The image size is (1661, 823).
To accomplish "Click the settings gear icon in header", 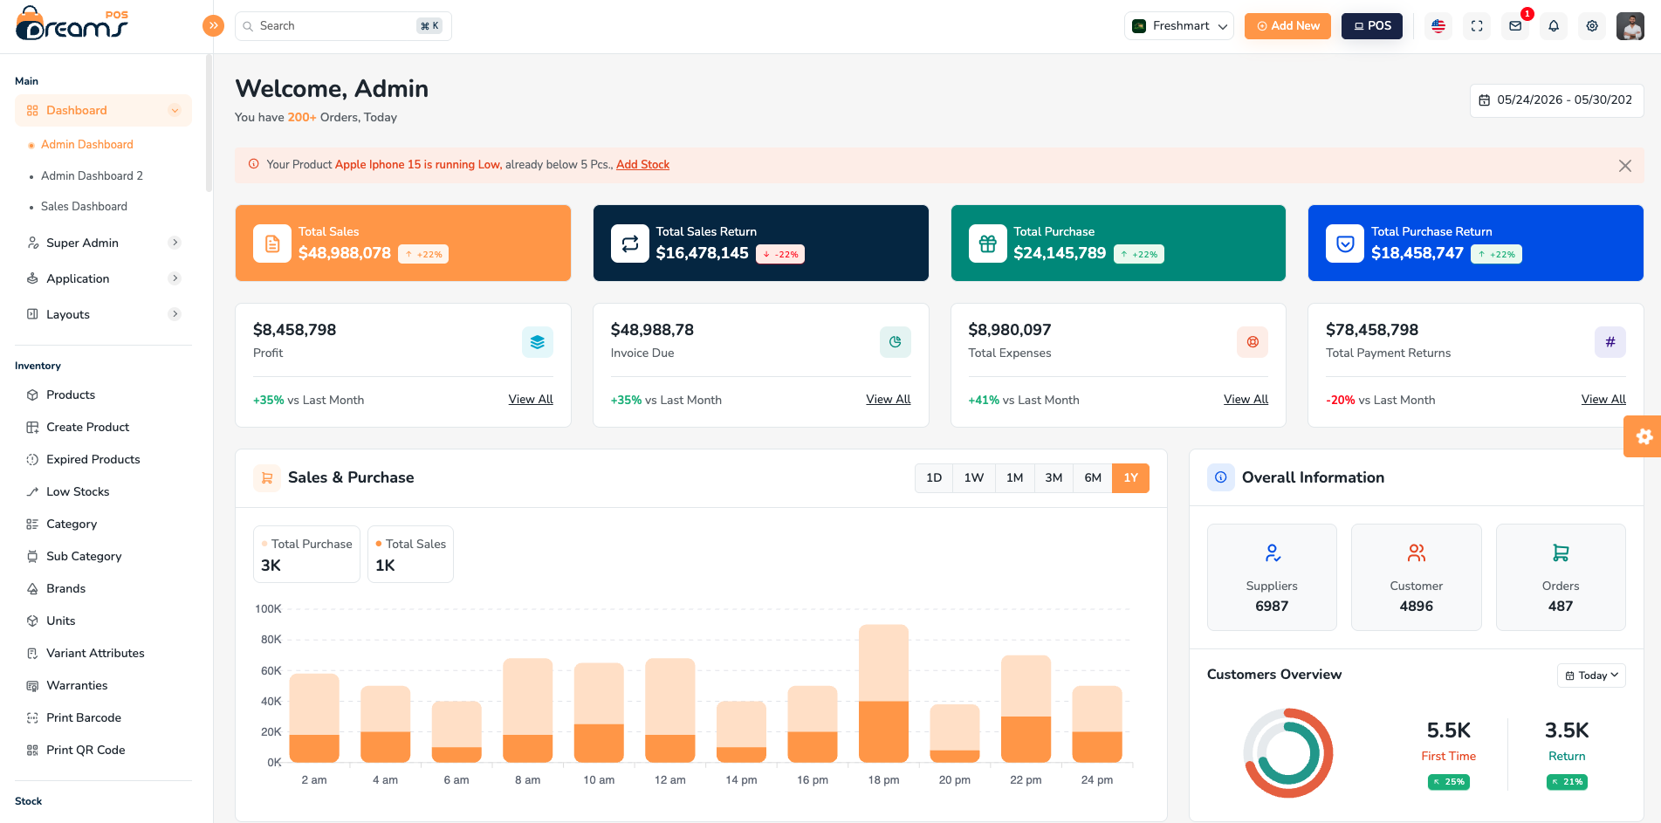I will (1592, 26).
